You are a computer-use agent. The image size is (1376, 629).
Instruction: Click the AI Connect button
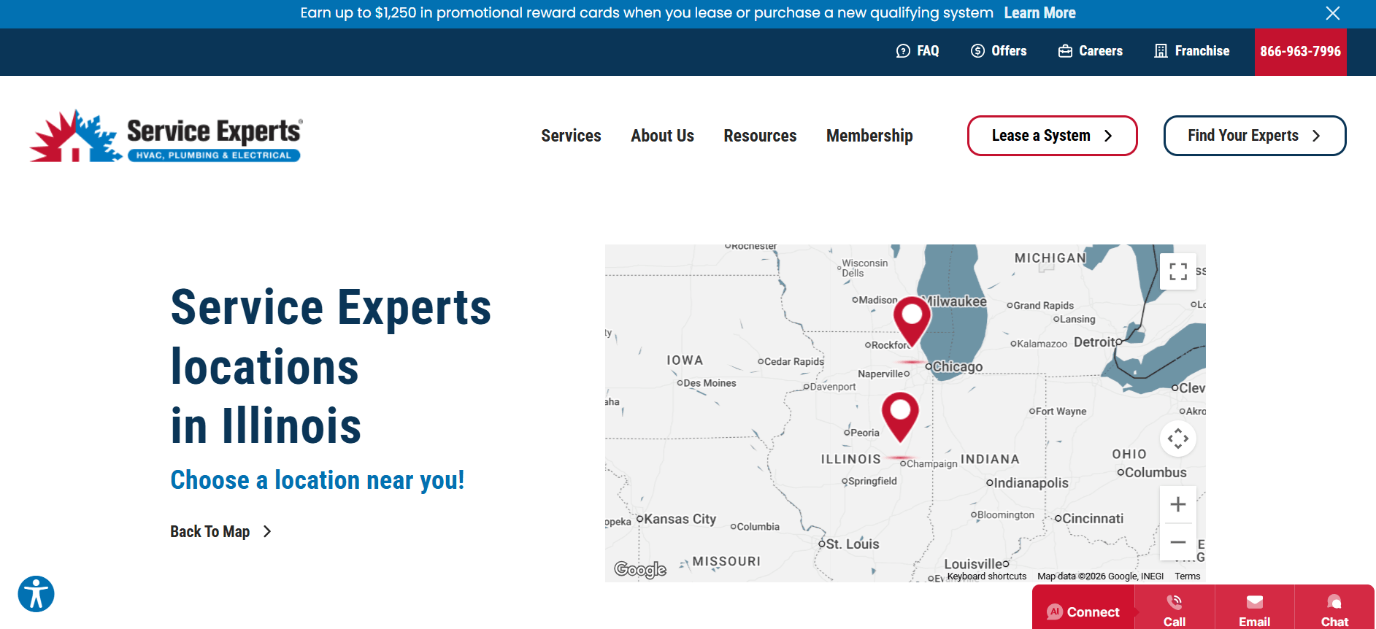click(1083, 612)
